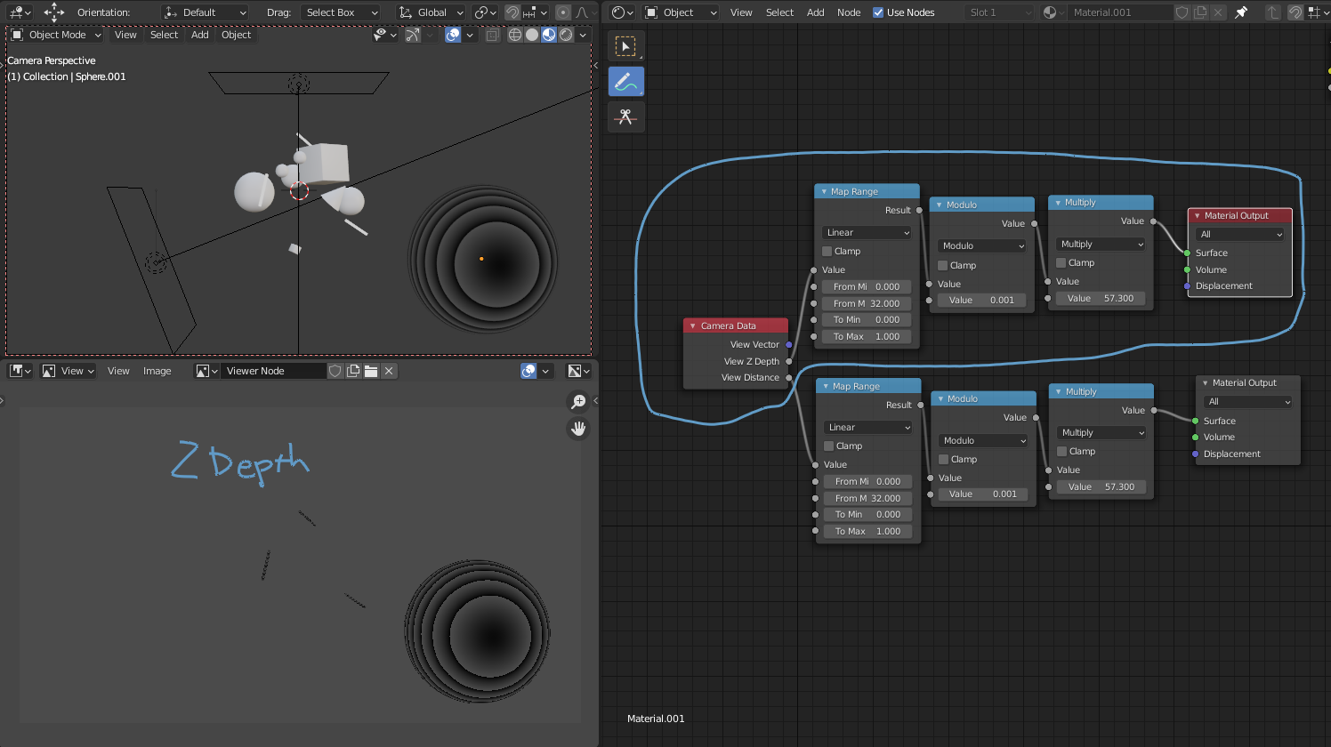Choose the Select Box tool in node editor

coord(625,46)
